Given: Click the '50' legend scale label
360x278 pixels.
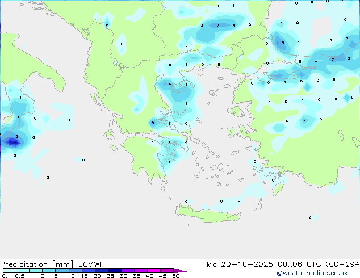Looking at the screenshot, I should pos(175,276).
